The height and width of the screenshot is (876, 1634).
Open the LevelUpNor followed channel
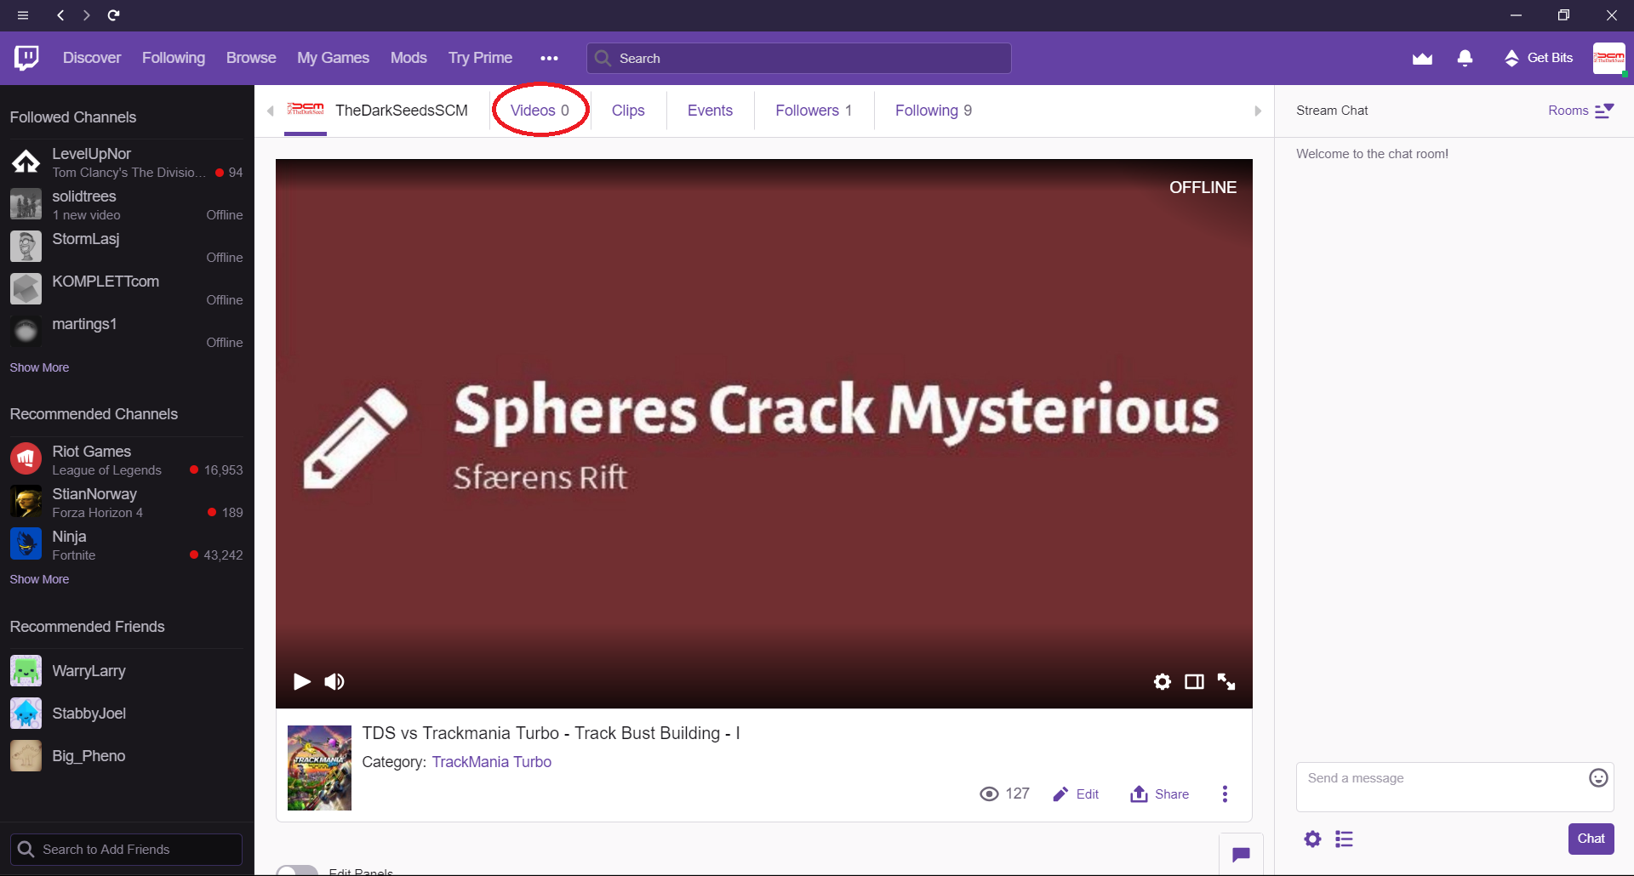point(127,162)
